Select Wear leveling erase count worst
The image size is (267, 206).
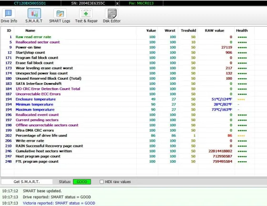[128, 68]
